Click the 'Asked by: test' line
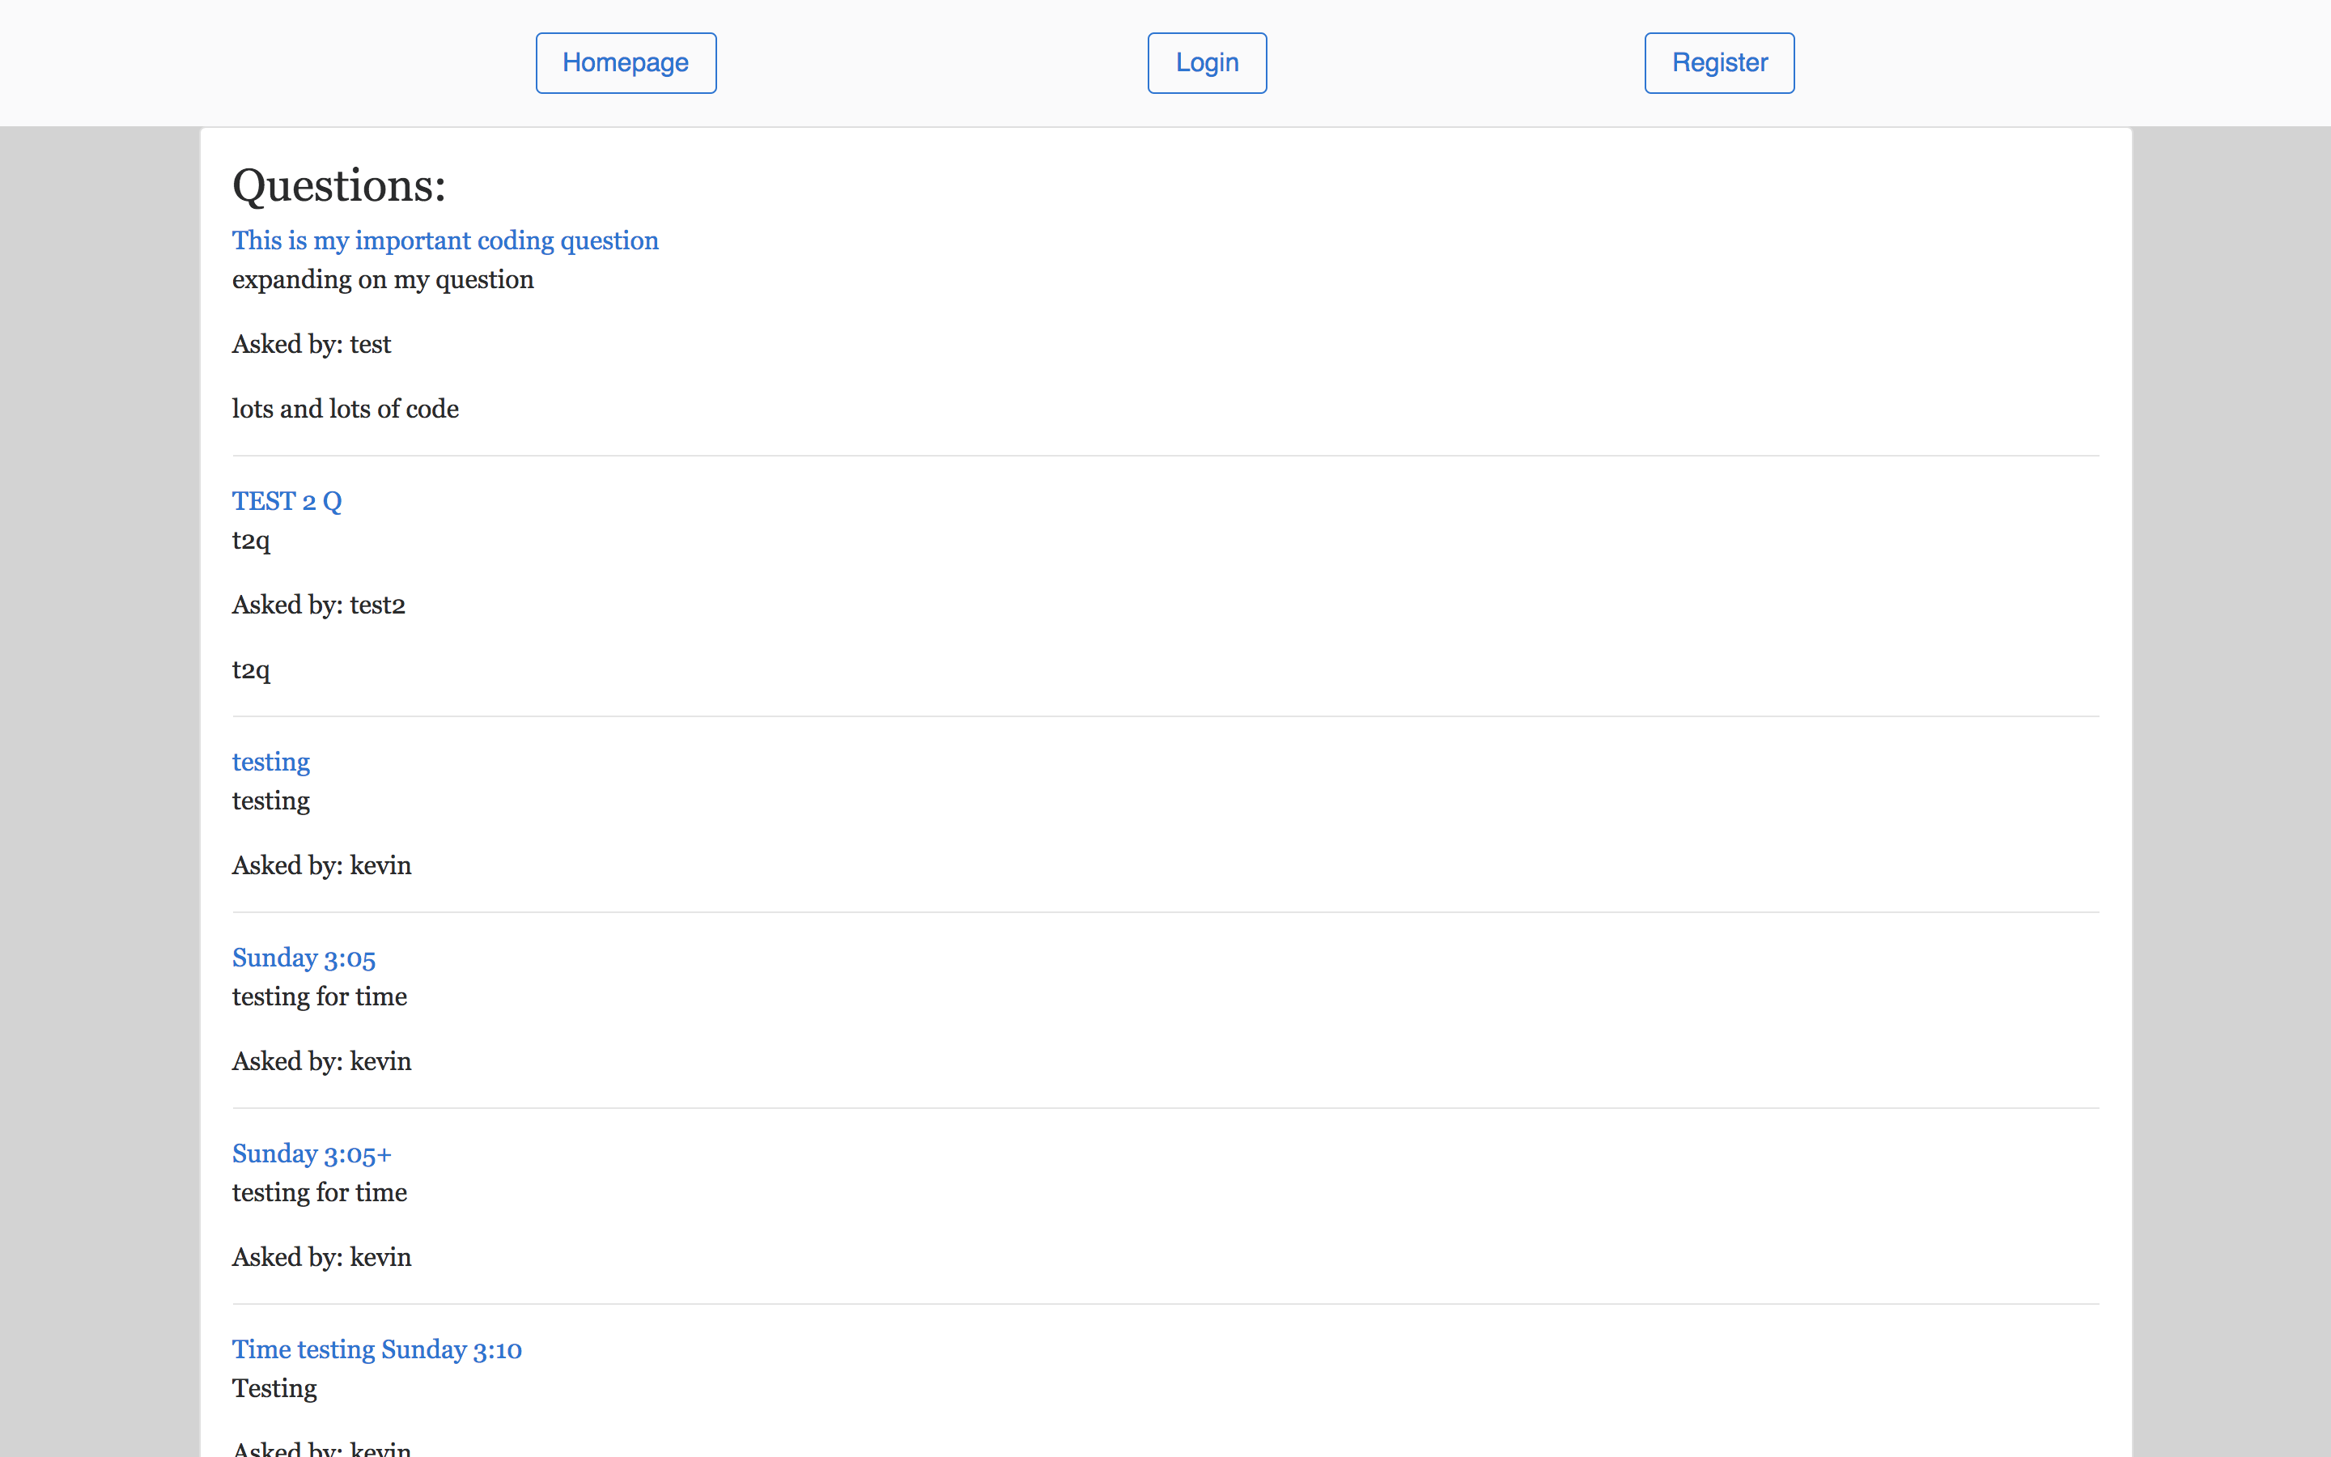 coord(311,344)
